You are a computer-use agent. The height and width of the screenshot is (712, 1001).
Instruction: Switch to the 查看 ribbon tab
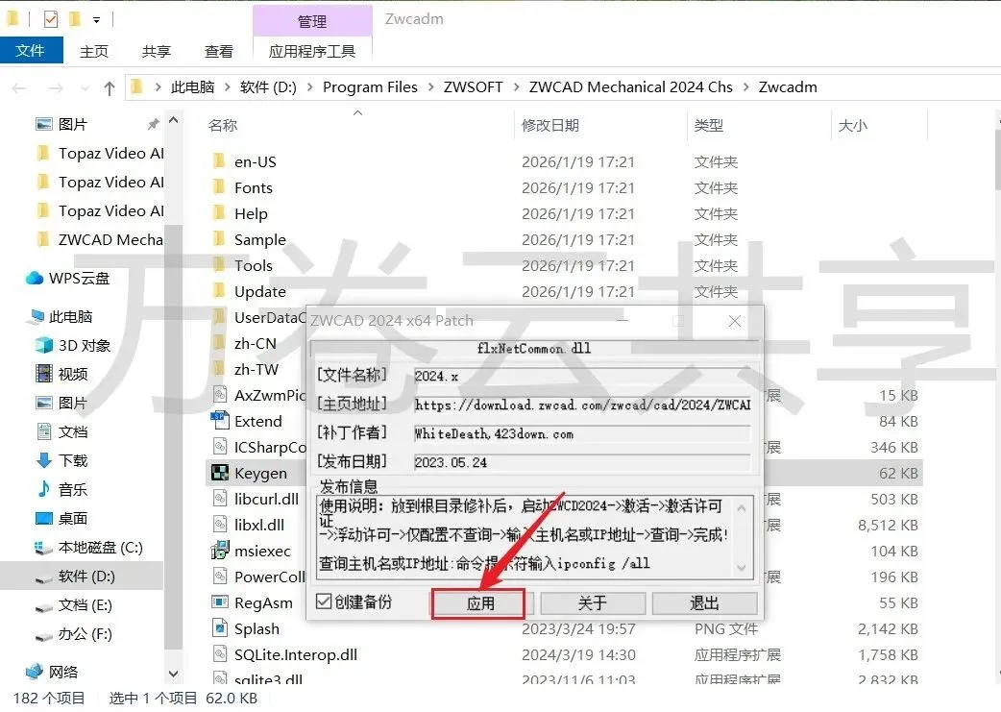pos(219,51)
